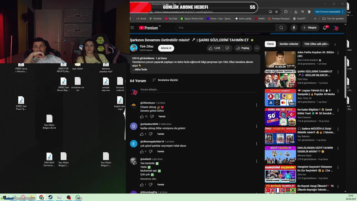The image size is (357, 201).
Task: Show more bookmarks with overflow chevron
Action: 315,19
